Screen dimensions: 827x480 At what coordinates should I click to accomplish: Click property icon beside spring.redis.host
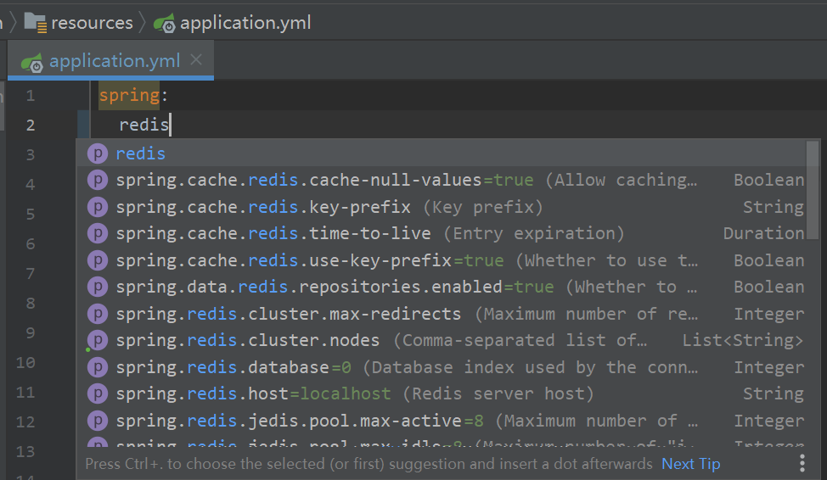[x=98, y=393]
